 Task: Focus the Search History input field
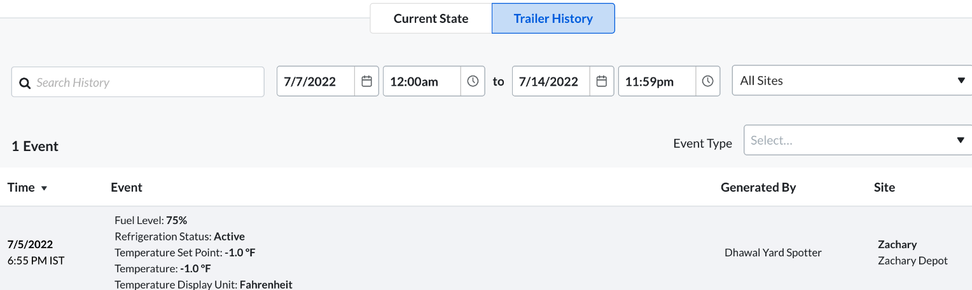point(146,82)
